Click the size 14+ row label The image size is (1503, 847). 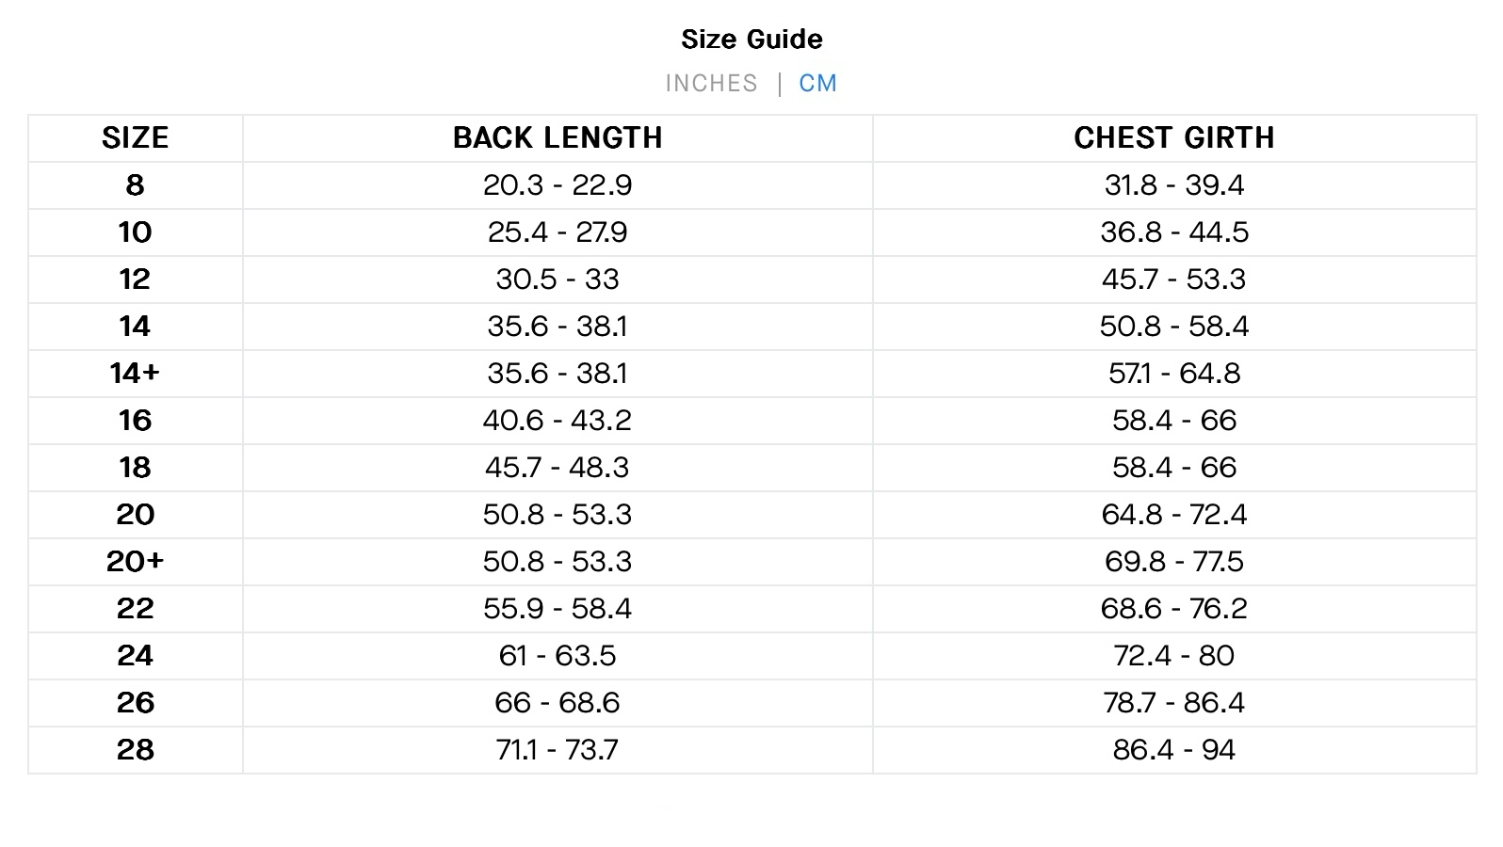pos(136,374)
